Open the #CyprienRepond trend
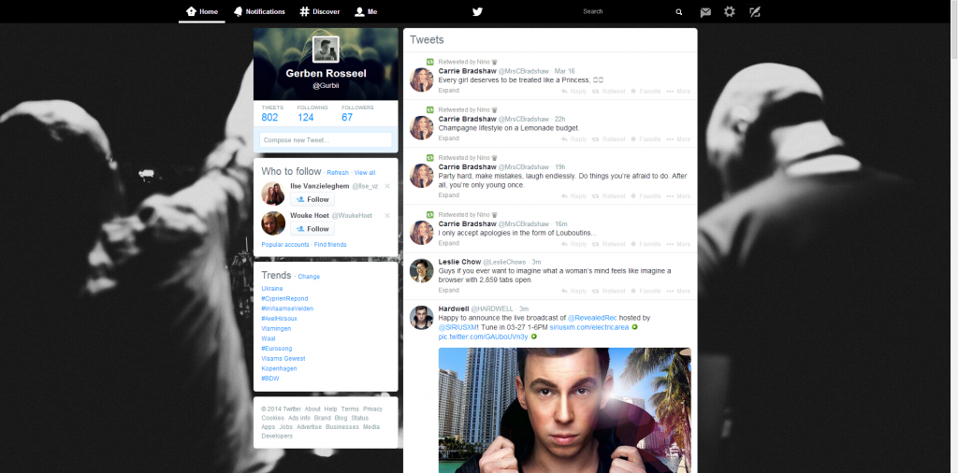The height and width of the screenshot is (473, 958). tap(283, 298)
